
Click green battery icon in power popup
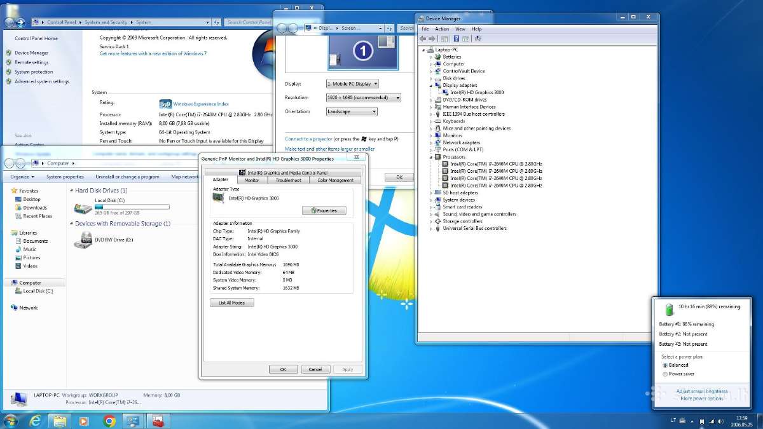coord(670,310)
